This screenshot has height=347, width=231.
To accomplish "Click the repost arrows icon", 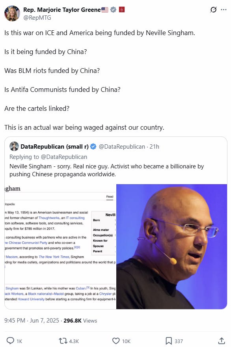I will click(x=63, y=341).
